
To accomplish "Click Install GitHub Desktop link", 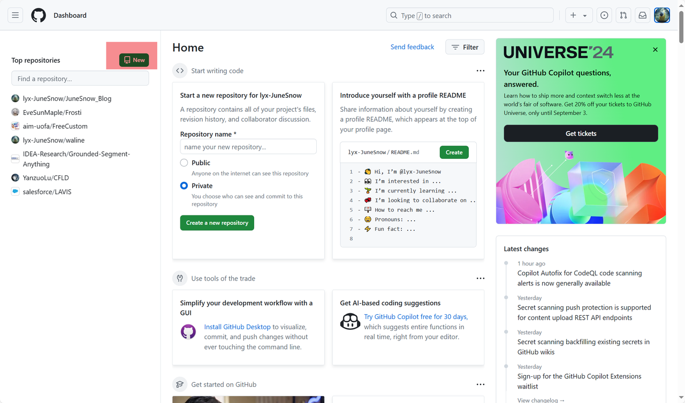I will click(x=238, y=327).
